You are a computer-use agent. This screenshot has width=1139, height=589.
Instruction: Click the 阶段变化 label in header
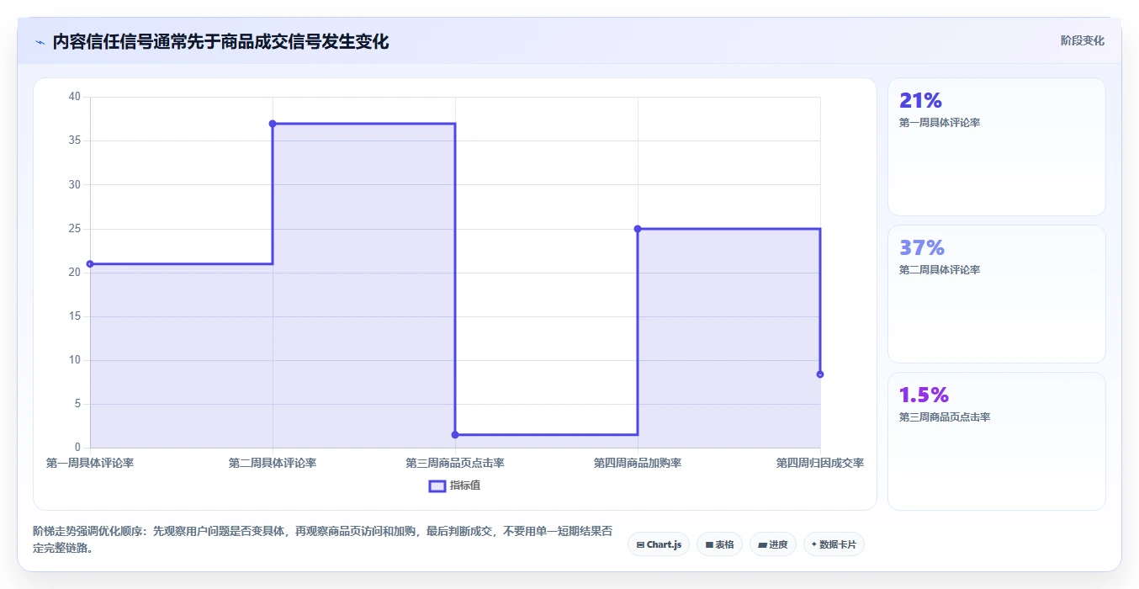(x=1082, y=40)
